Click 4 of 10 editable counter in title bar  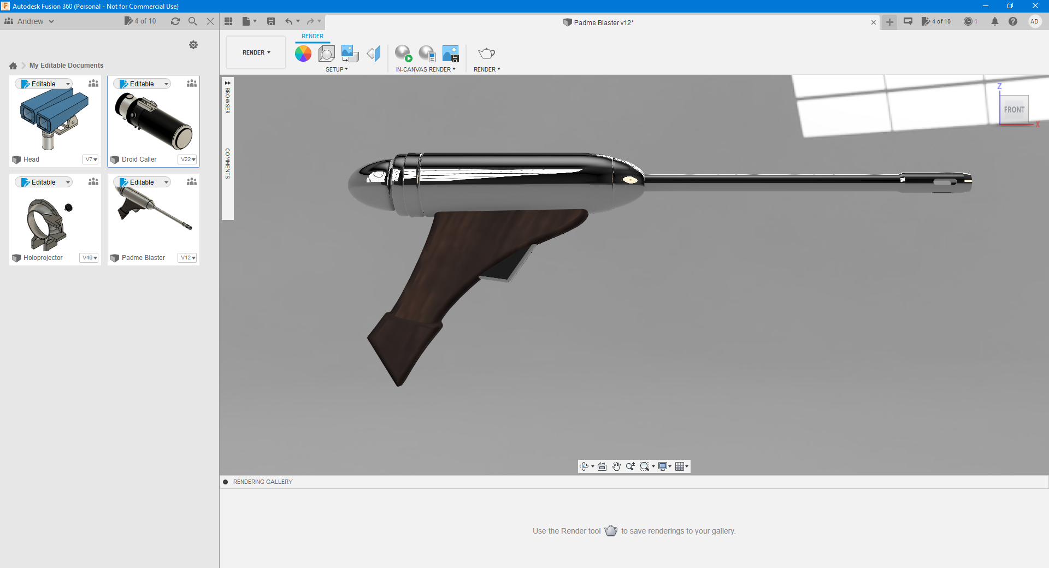[x=936, y=21]
